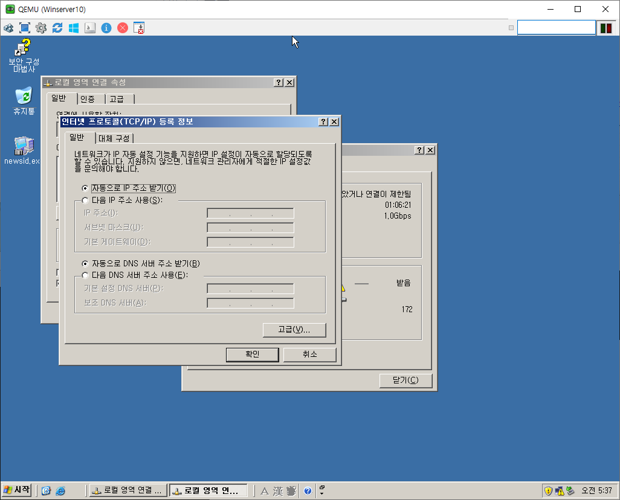
Task: Click the Show Desktop quick launch icon
Action: point(47,491)
